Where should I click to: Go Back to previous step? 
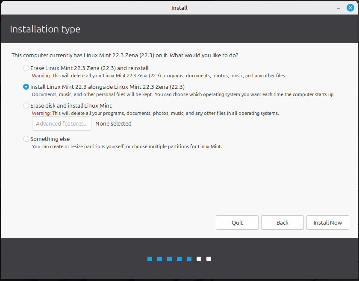pos(282,222)
